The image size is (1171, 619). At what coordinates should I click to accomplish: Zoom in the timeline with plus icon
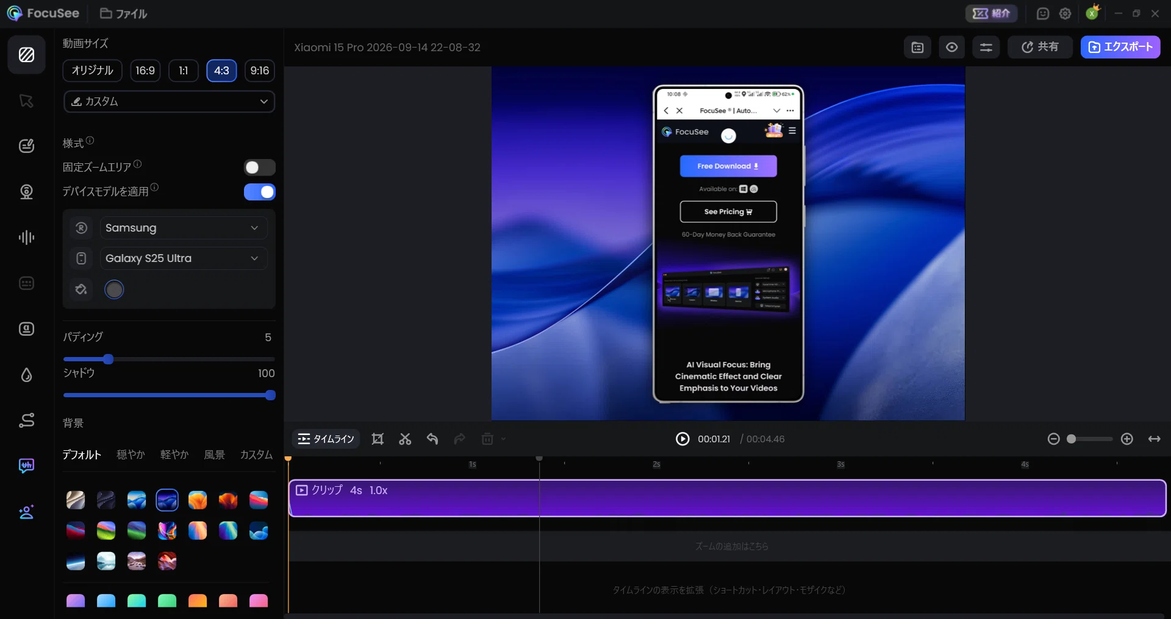pos(1127,439)
